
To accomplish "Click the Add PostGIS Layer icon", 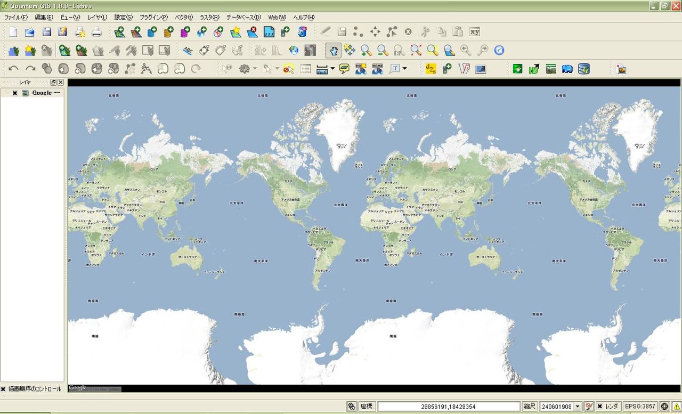I will [x=152, y=32].
